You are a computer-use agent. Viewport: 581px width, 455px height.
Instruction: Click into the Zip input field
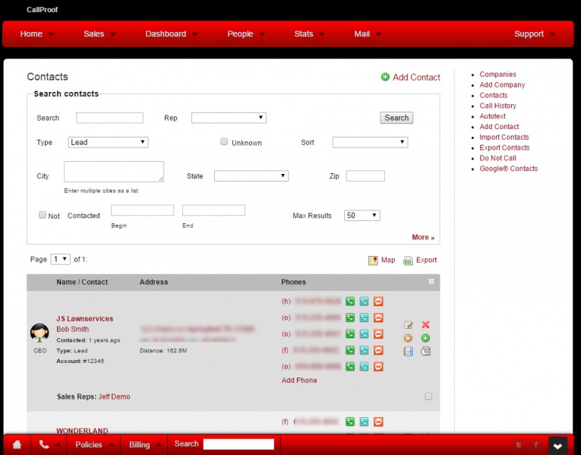point(365,175)
